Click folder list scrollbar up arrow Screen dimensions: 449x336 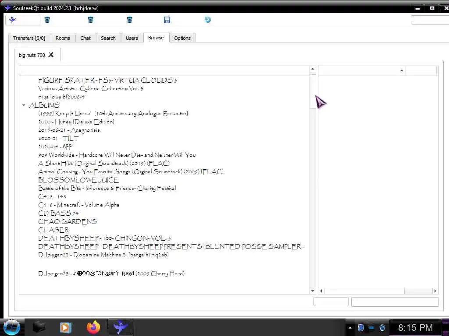(x=312, y=69)
